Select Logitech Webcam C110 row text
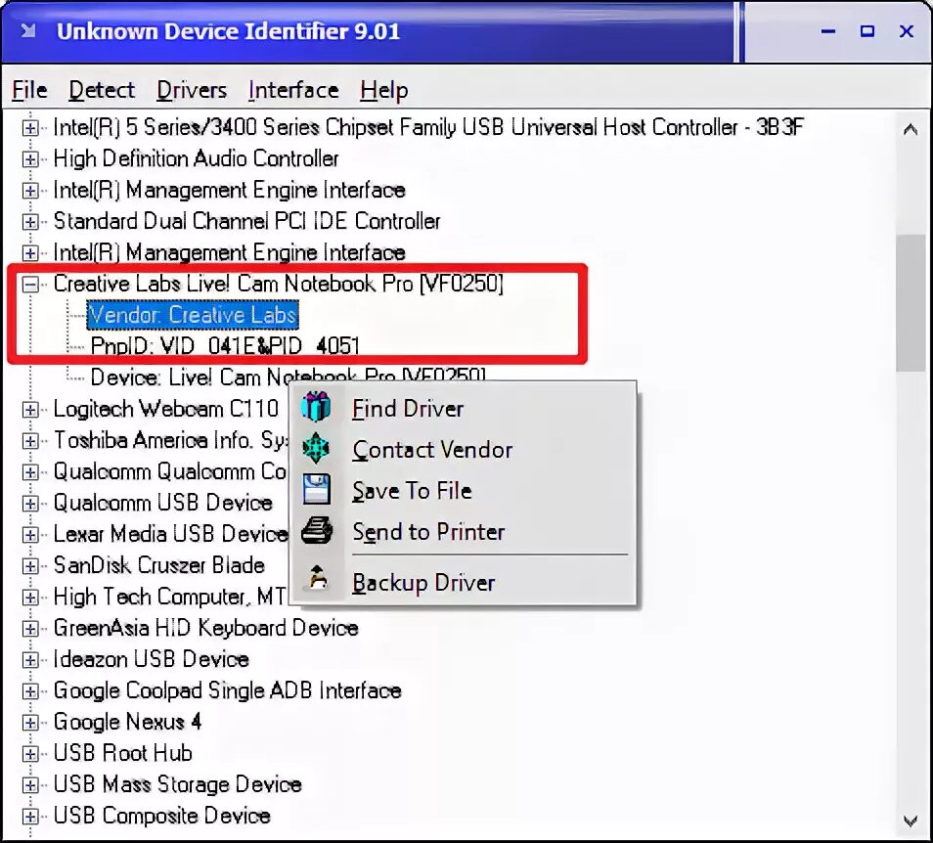This screenshot has width=933, height=843. [x=166, y=409]
